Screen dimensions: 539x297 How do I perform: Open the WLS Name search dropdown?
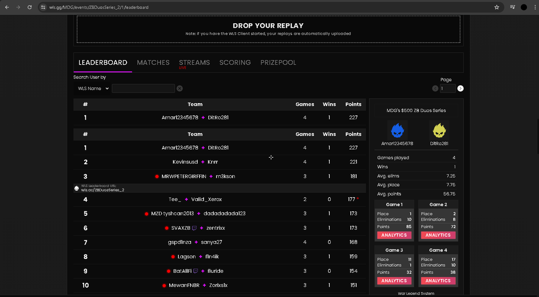pos(93,88)
